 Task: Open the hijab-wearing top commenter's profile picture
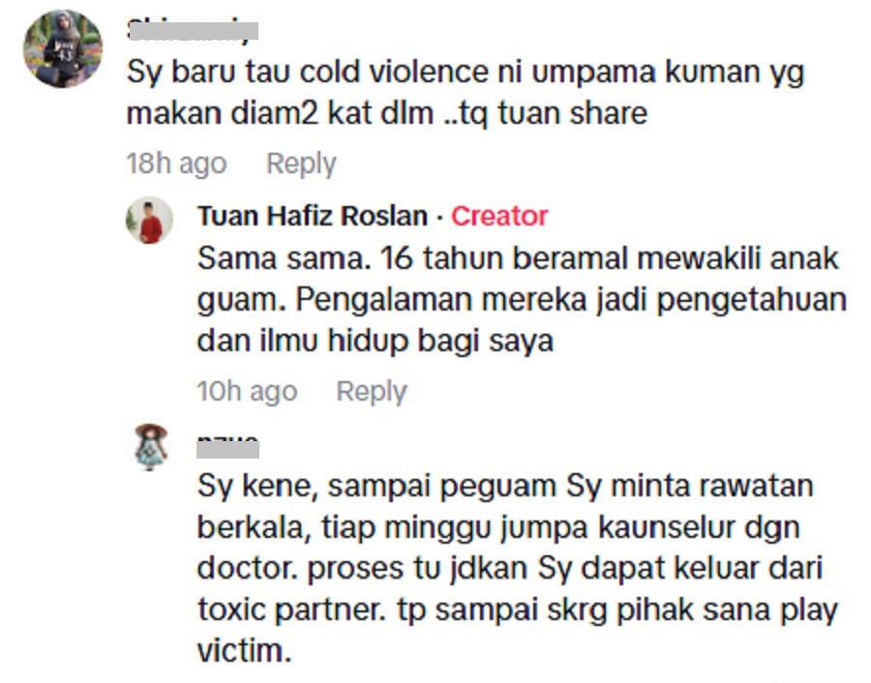[63, 48]
